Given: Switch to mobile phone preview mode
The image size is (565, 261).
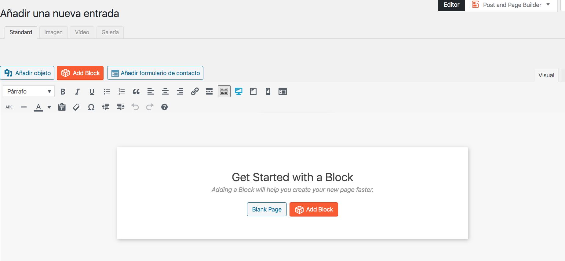Looking at the screenshot, I should click(268, 91).
